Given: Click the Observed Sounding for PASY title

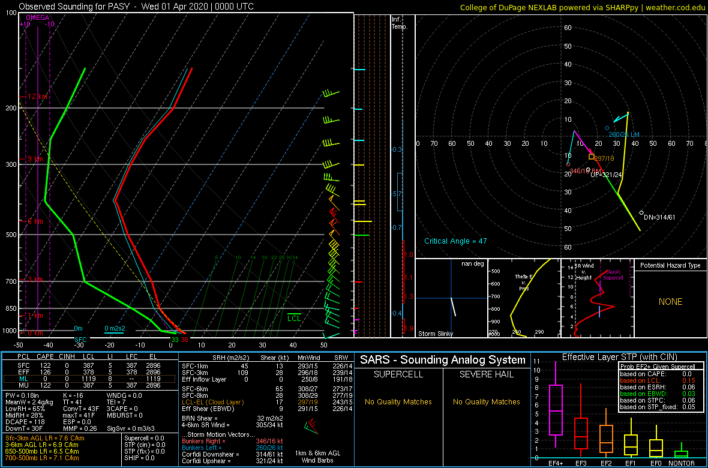Looking at the screenshot, I should (x=136, y=7).
